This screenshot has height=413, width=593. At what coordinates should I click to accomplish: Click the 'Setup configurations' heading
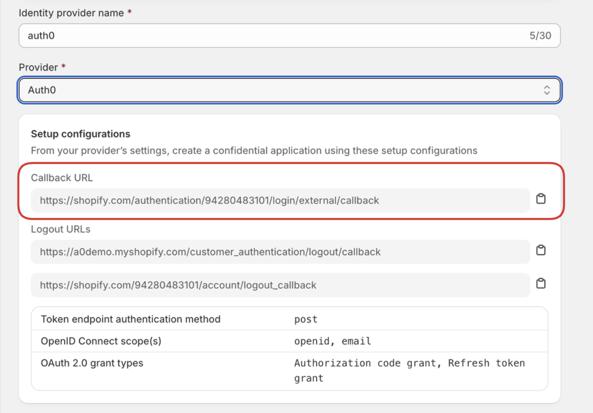81,134
